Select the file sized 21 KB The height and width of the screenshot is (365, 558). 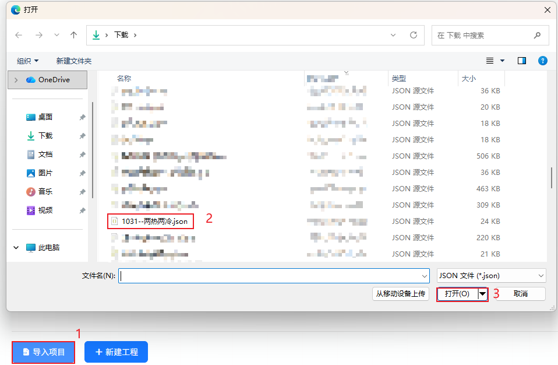click(306, 254)
